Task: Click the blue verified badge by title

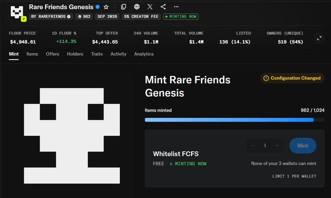Action: pos(97,7)
